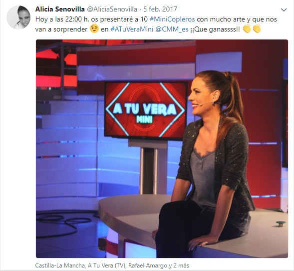Enlarge the tweet's studio photo
The image size is (294, 271).
(x=162, y=148)
